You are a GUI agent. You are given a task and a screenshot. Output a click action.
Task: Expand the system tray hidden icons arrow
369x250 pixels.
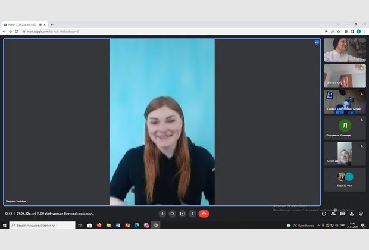pos(318,226)
